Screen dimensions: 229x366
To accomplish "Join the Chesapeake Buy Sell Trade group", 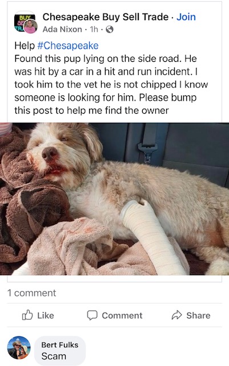I will 186,17.
